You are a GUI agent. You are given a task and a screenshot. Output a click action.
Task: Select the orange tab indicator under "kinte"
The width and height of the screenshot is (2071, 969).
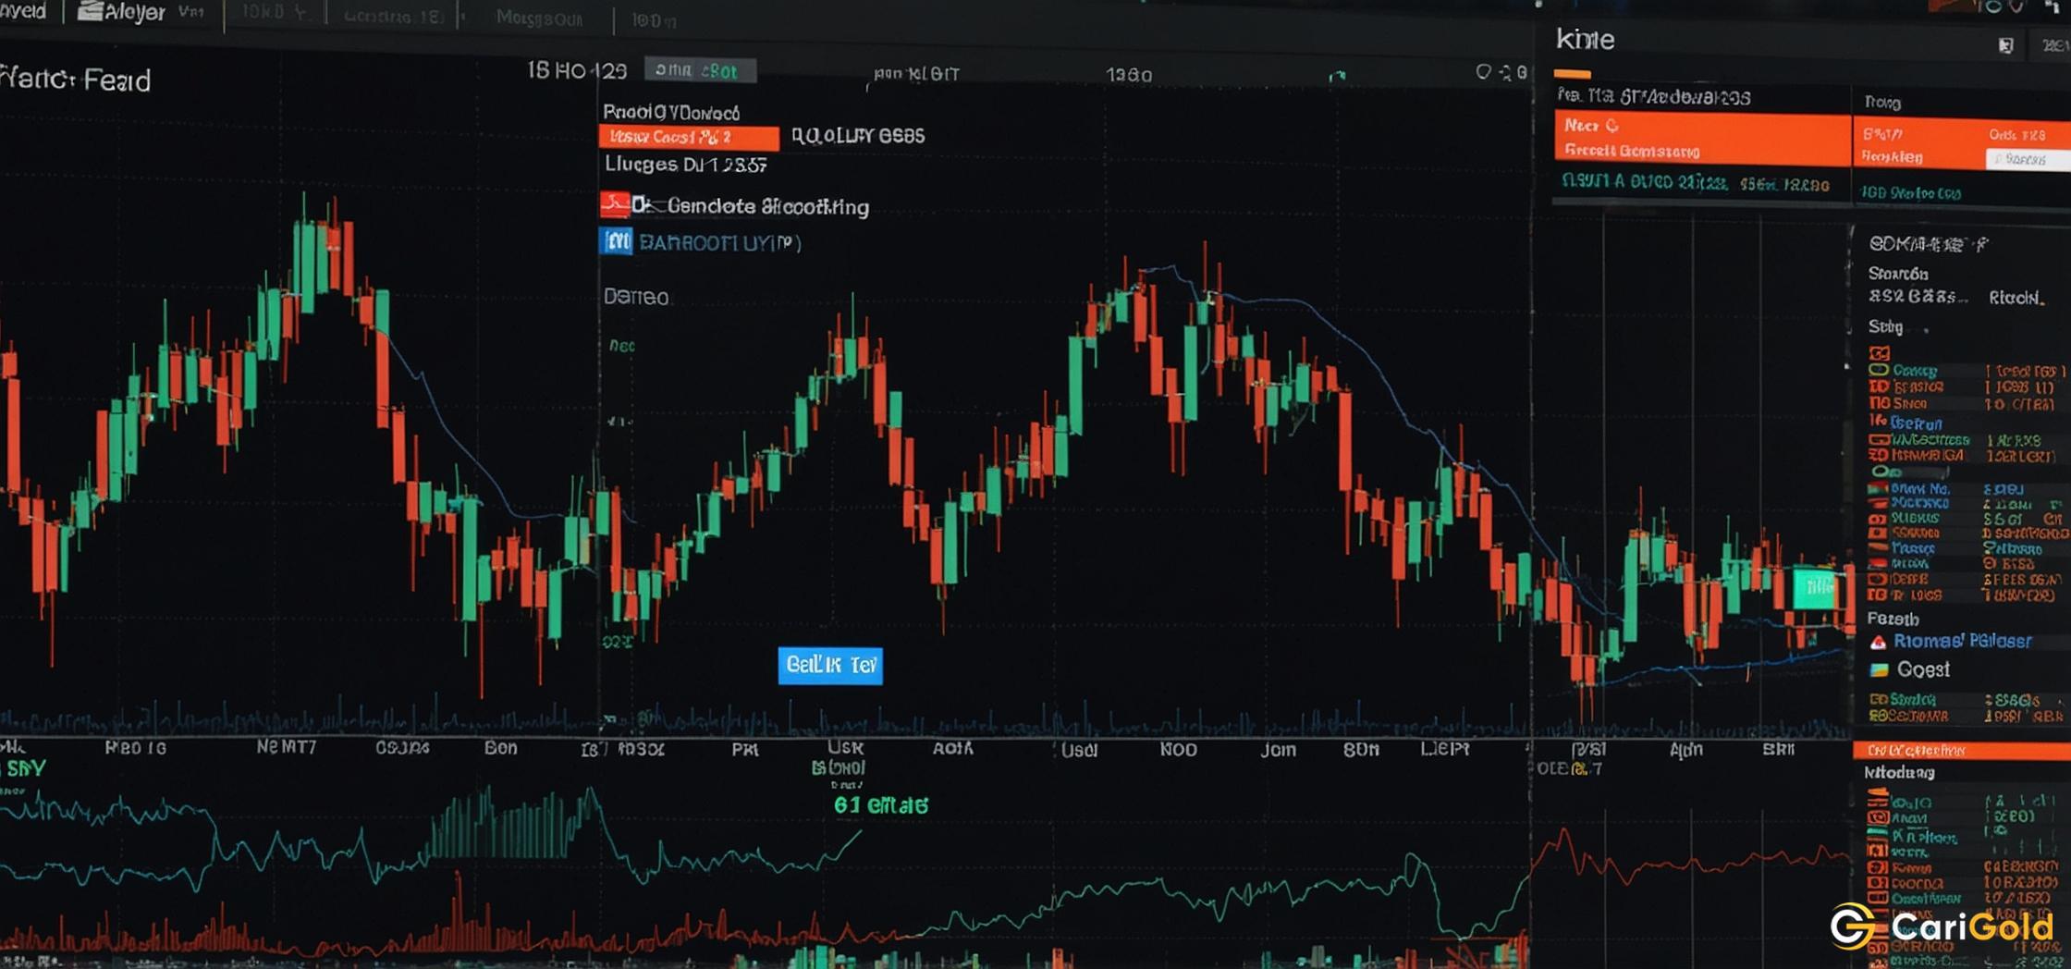click(1572, 73)
